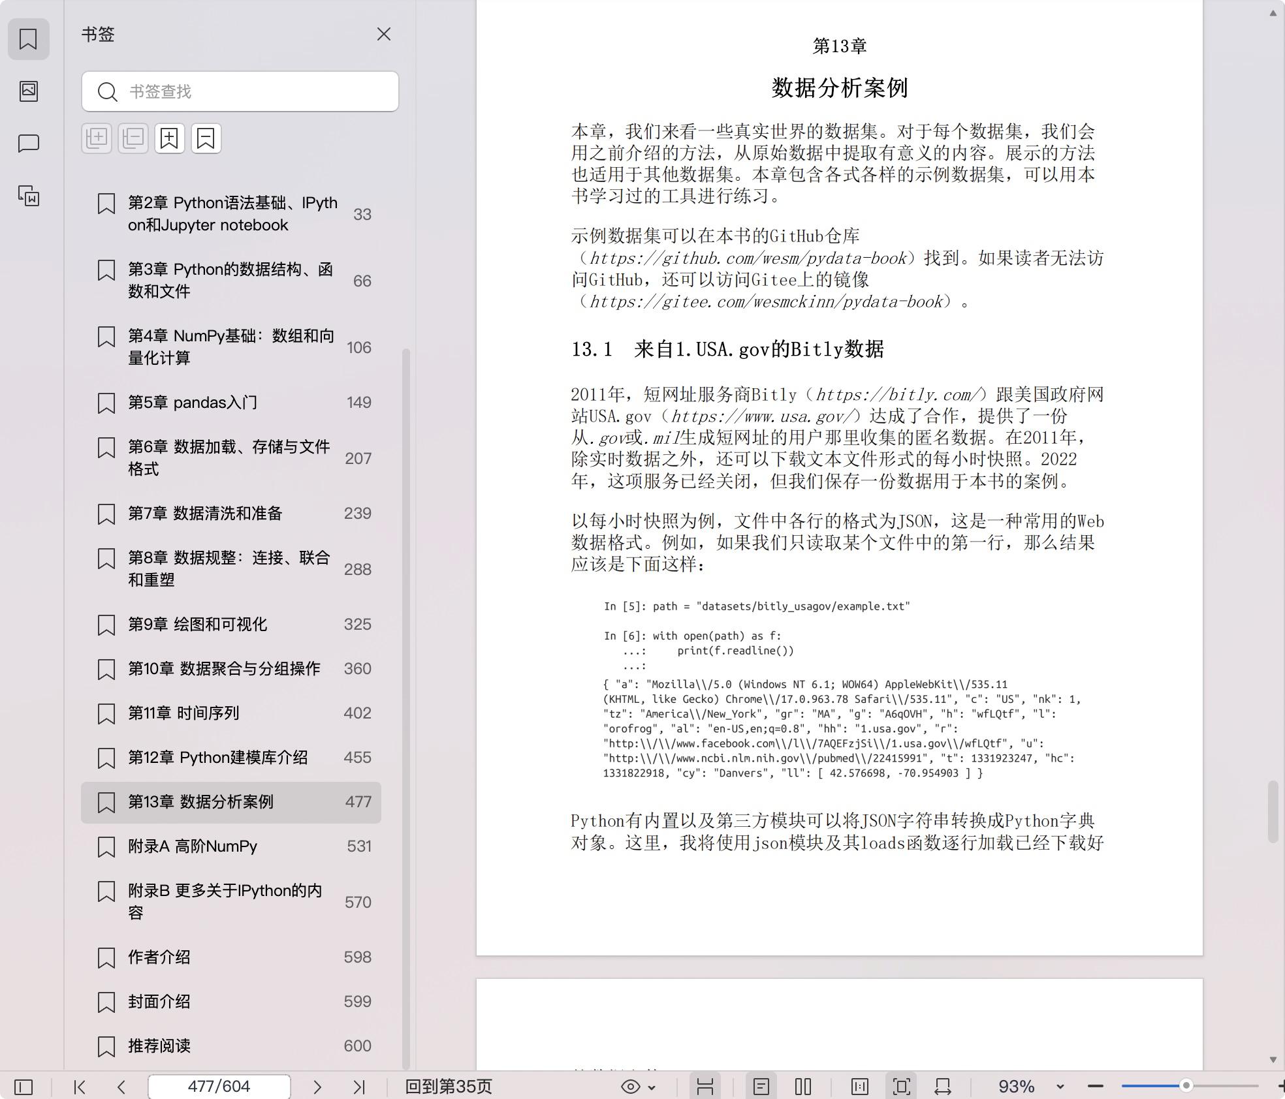Click 回到第35页 link
The image size is (1285, 1099).
(x=449, y=1087)
